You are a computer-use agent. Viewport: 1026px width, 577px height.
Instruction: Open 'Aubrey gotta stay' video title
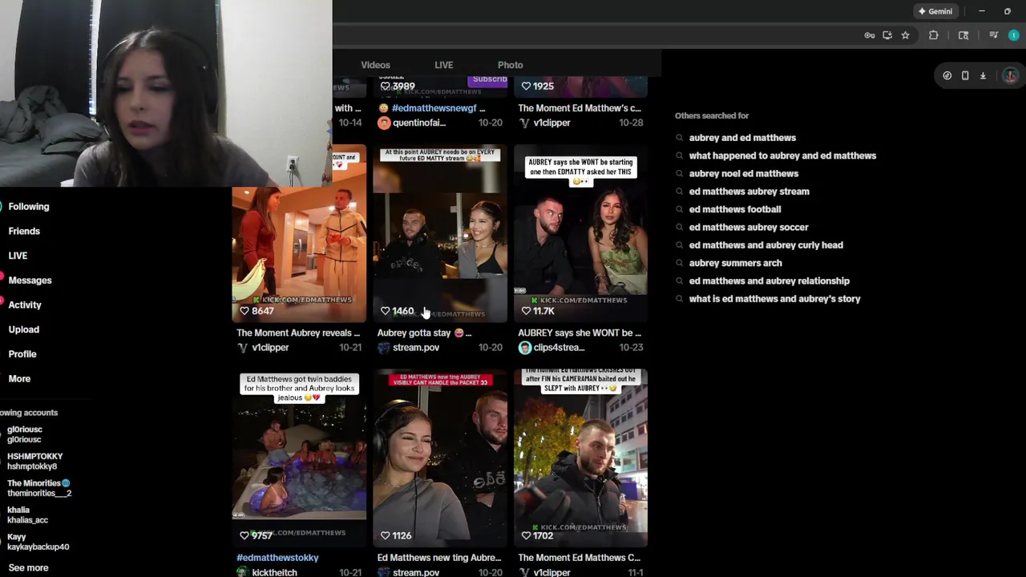point(425,333)
